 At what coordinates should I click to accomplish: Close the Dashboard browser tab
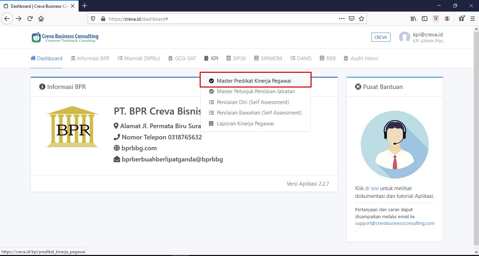(73, 6)
